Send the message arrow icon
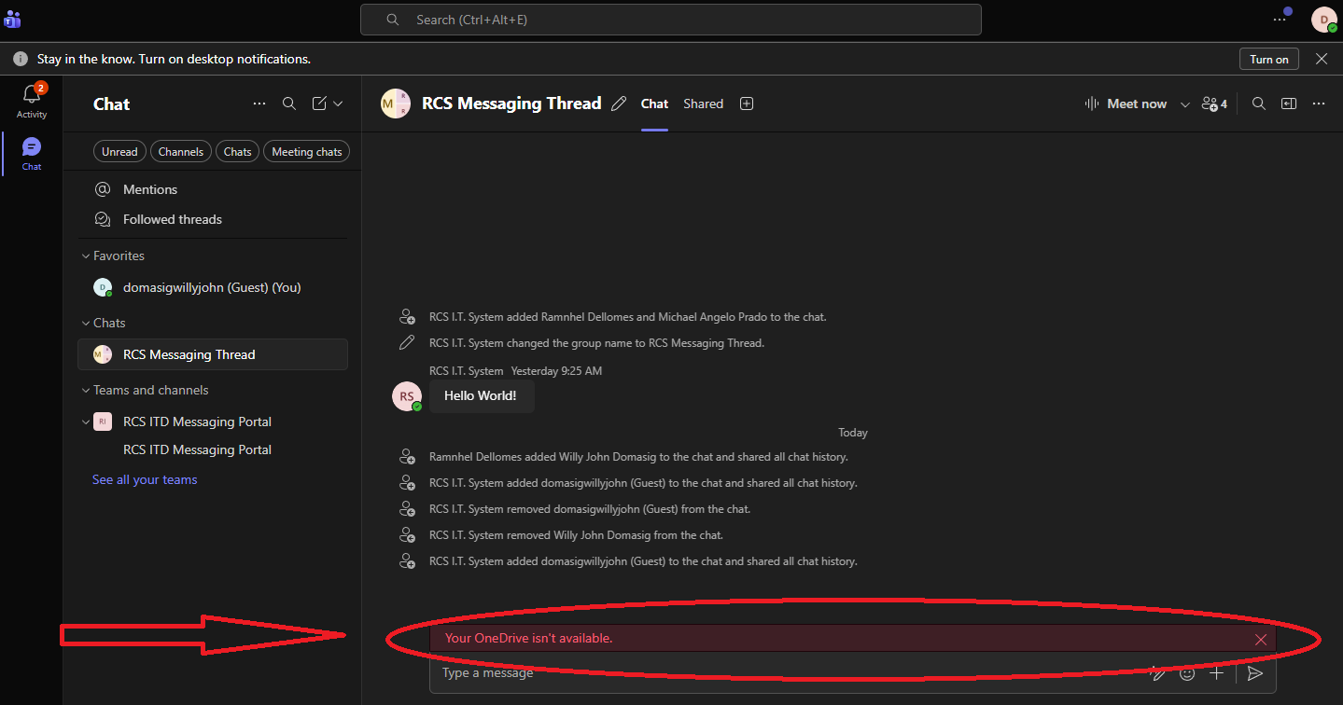Image resolution: width=1343 pixels, height=705 pixels. pos(1255,672)
